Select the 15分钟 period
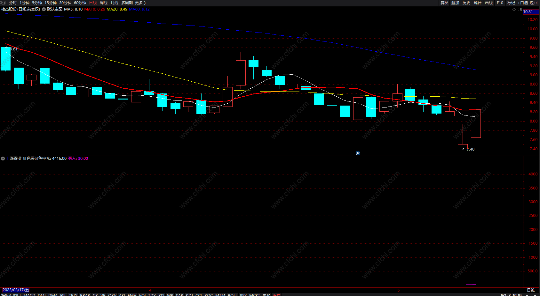Viewport: 540px width, 296px height. (51, 3)
